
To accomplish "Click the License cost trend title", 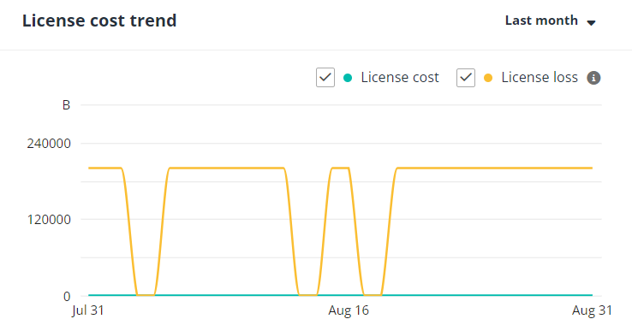I will (99, 21).
